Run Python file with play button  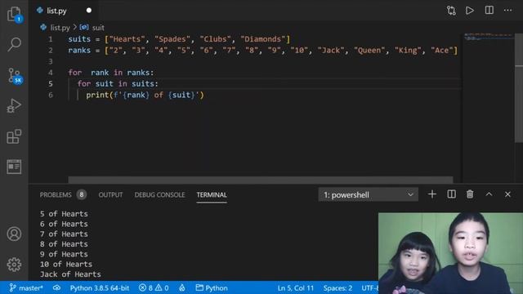click(470, 11)
